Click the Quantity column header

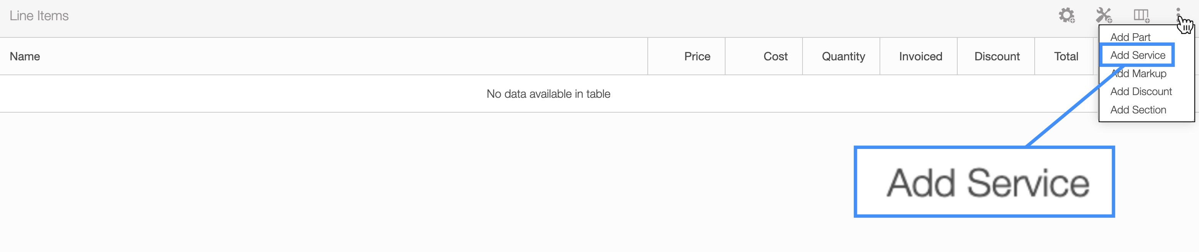pyautogui.click(x=843, y=57)
